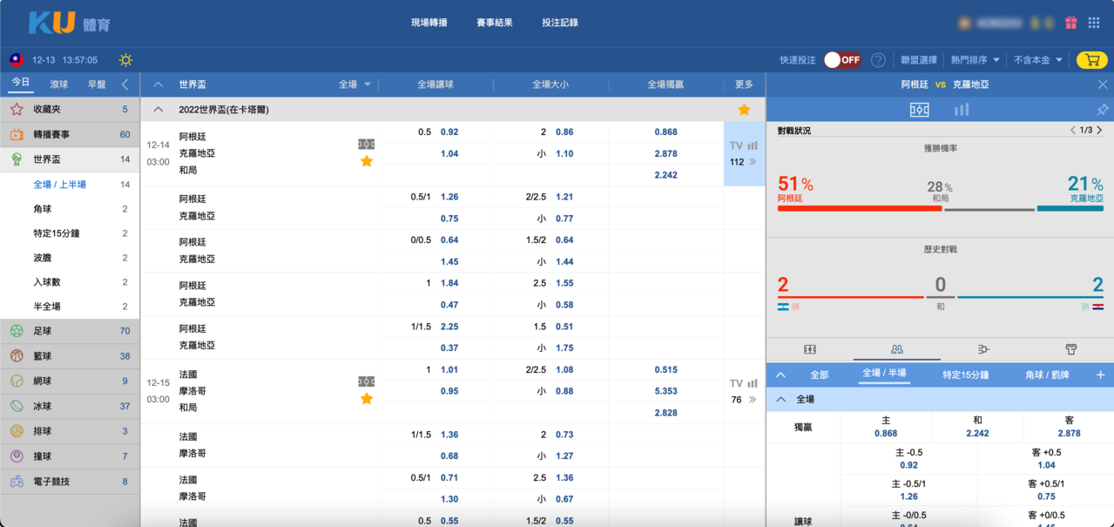Screen dimensions: 1114x527
Task: Open the yellow betting cart icon
Action: (1091, 60)
